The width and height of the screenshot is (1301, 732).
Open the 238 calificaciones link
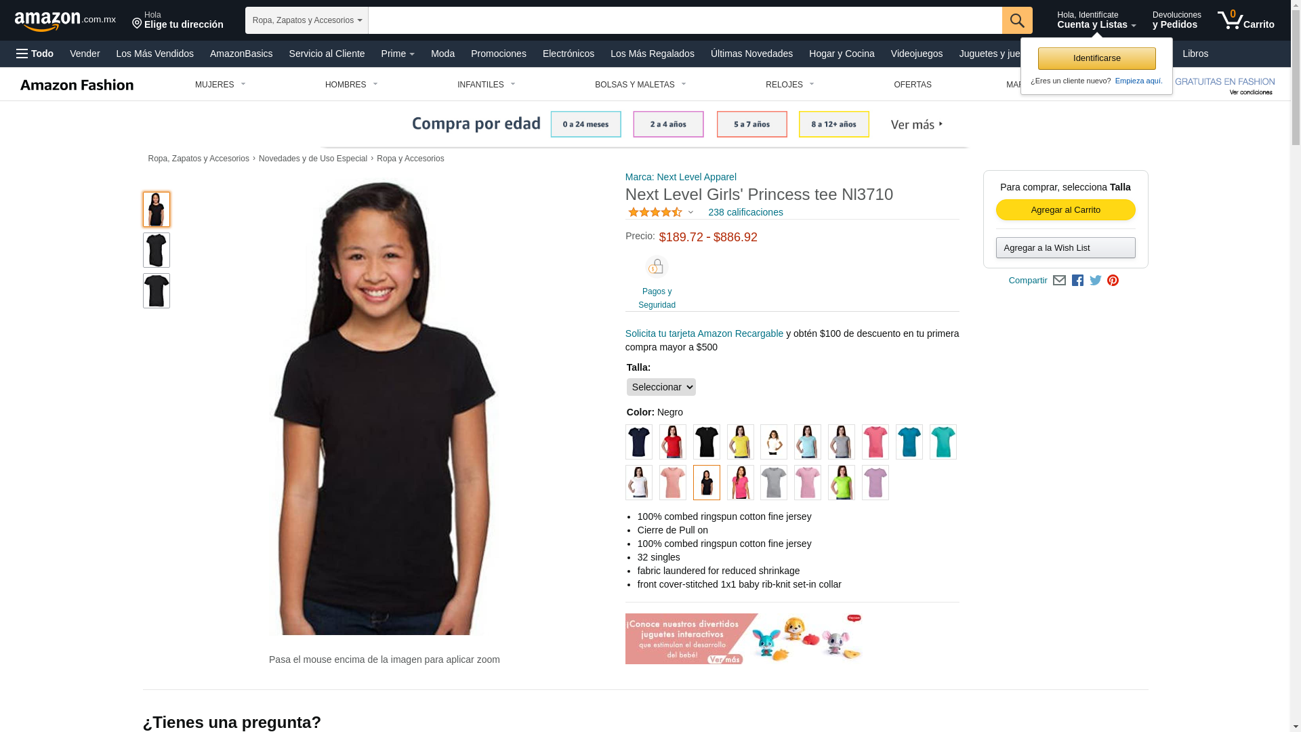click(x=745, y=212)
